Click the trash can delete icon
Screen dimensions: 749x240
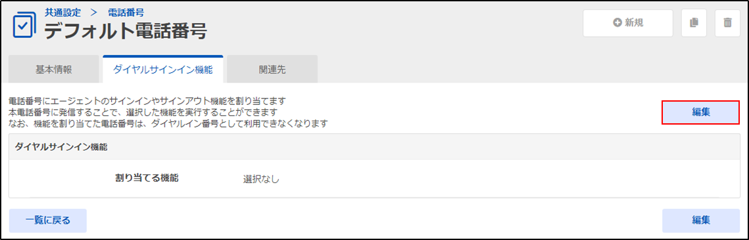coord(727,24)
